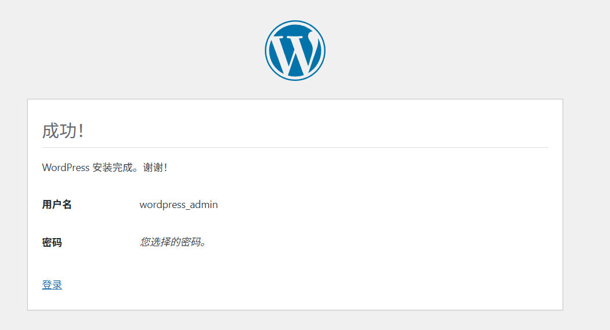The image size is (610, 330).
Task: Open the 登录 login link
Action: coord(52,285)
